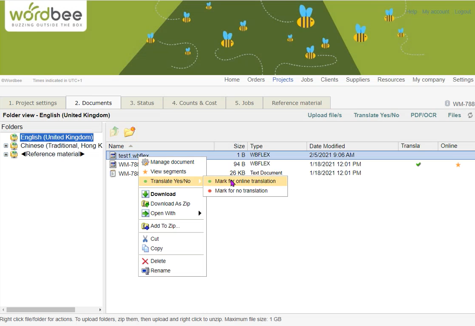Screen dimensions: 475x326
Task: Click the new folder icon with star
Action: [x=130, y=132]
